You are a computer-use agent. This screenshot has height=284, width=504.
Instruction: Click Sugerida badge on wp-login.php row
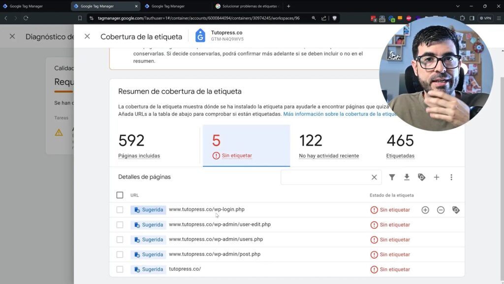point(148,210)
